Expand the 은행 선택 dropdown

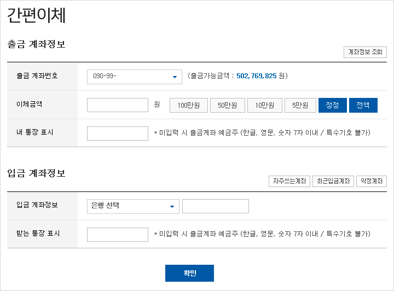pyautogui.click(x=133, y=206)
